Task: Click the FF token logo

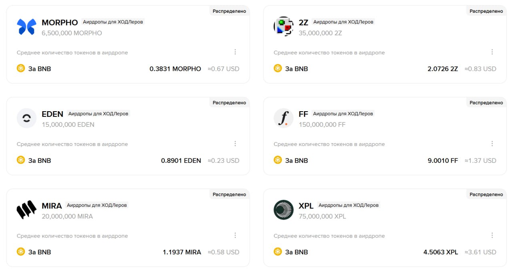Action: (284, 118)
